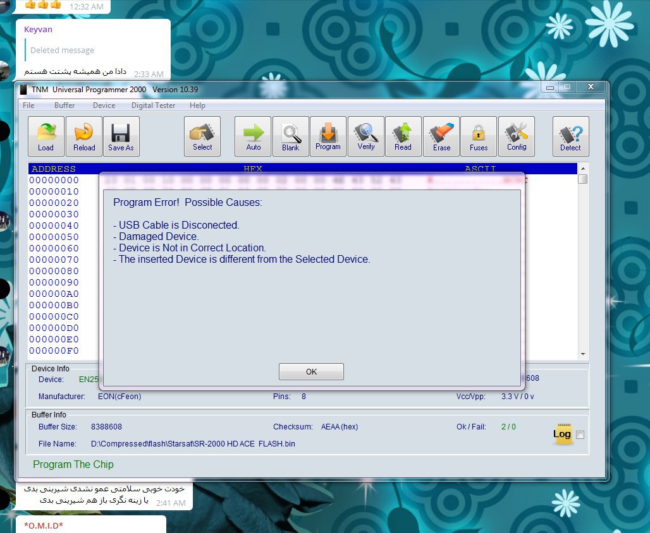Open the Digital Tester menu
The width and height of the screenshot is (650, 533).
click(154, 105)
